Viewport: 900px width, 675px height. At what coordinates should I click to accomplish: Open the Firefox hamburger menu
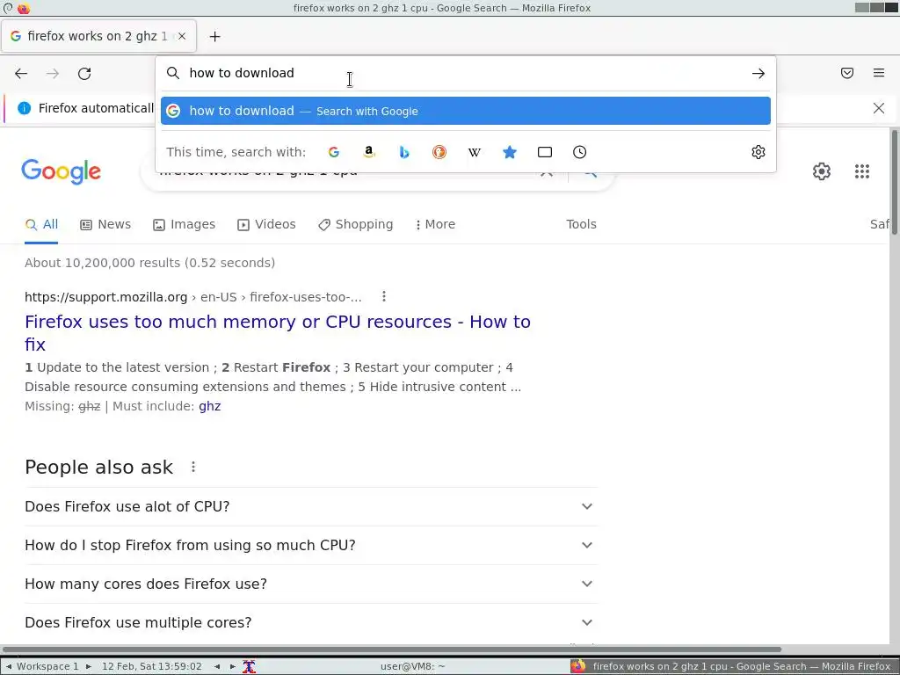coord(879,73)
